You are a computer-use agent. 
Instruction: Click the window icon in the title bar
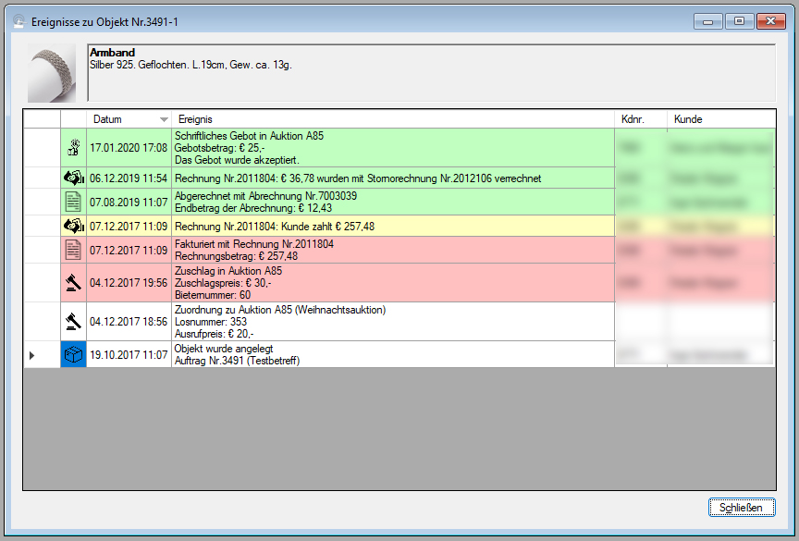tap(18, 20)
